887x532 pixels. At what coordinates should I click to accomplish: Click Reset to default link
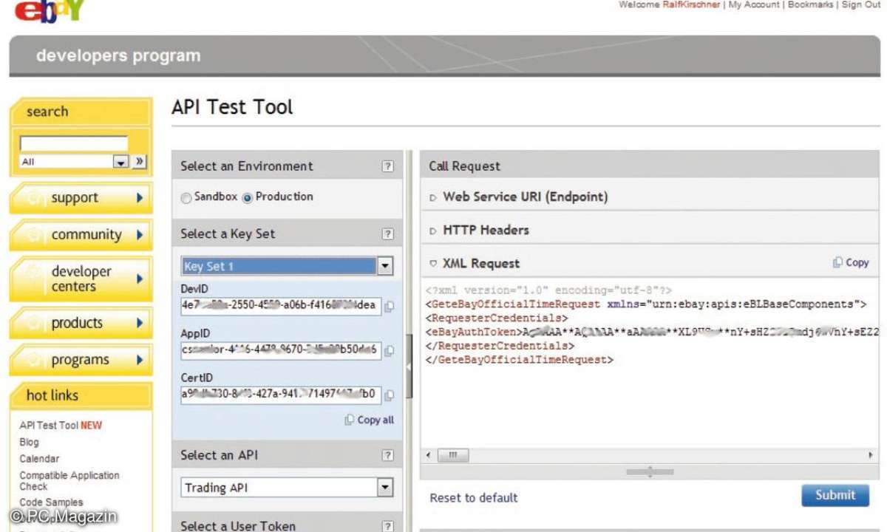(x=474, y=498)
